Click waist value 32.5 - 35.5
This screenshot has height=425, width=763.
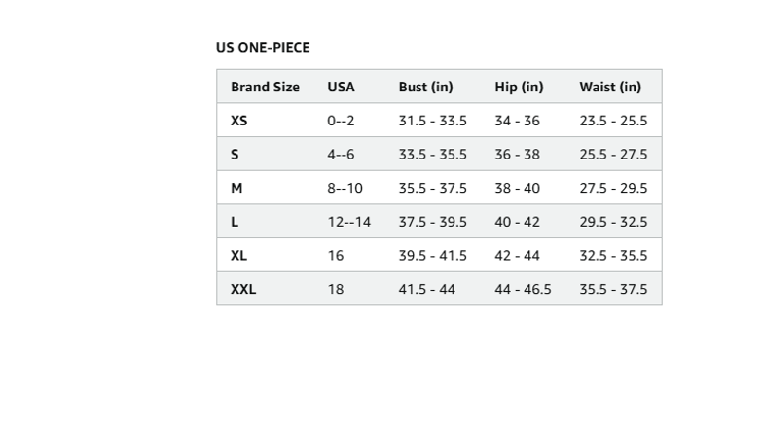[613, 255]
